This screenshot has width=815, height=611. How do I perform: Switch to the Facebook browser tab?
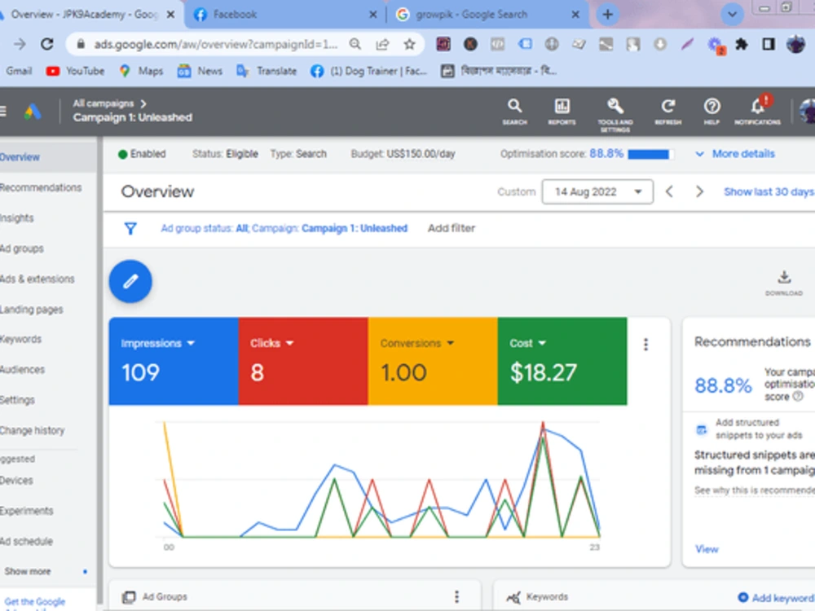tap(284, 15)
